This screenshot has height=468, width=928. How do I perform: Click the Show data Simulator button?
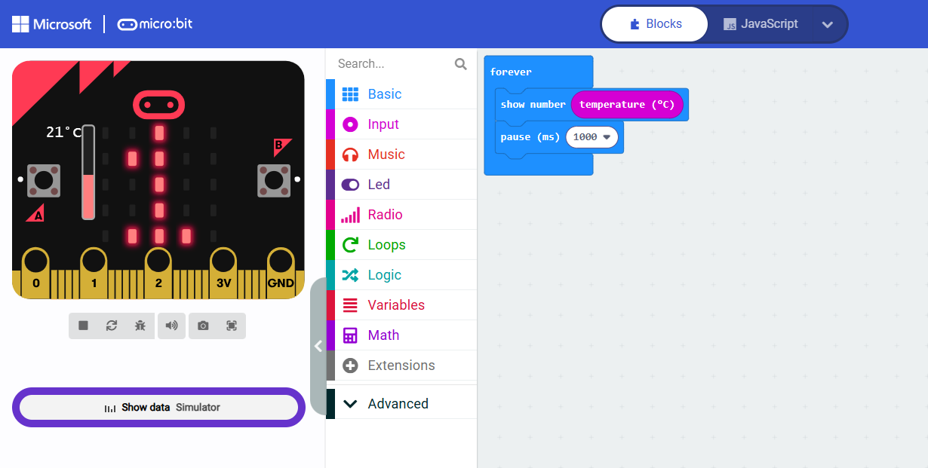158,407
